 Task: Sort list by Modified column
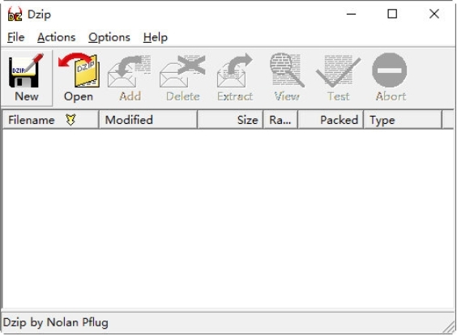click(x=148, y=120)
